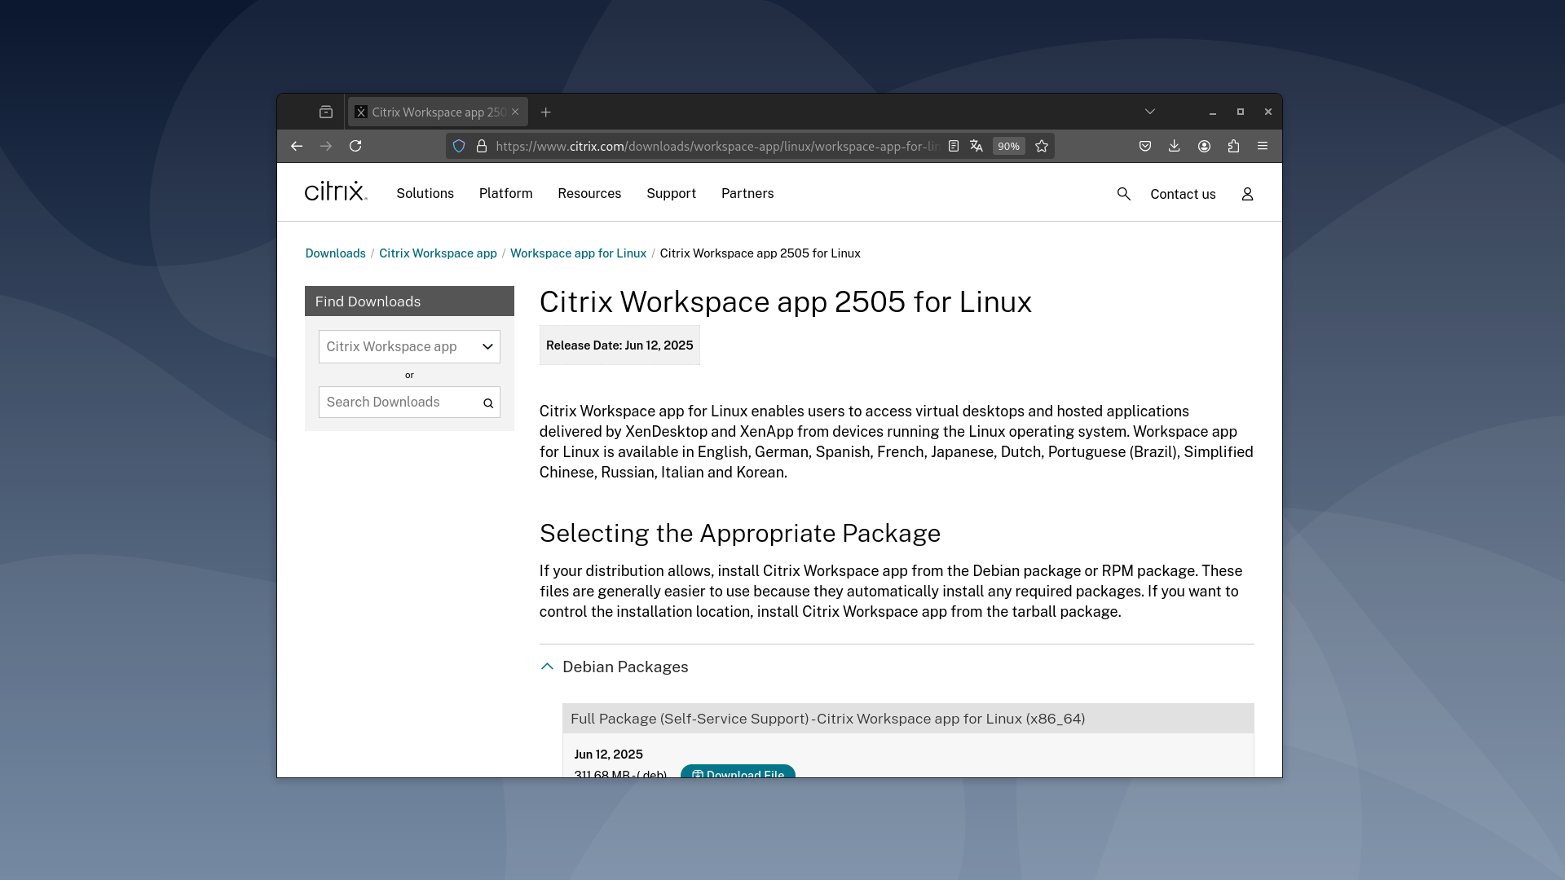1565x880 pixels.
Task: Click the site search magnifier icon
Action: pos(1123,193)
